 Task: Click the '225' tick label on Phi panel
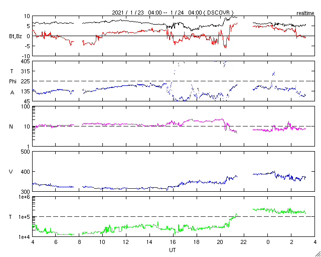tap(26, 81)
